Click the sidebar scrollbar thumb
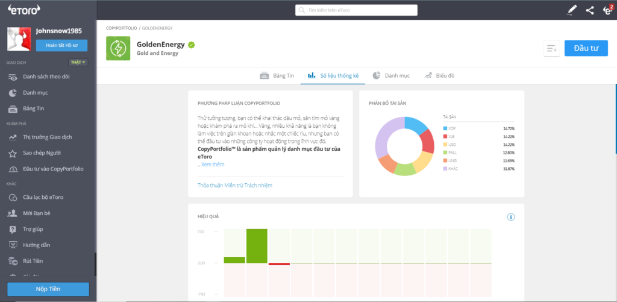The width and height of the screenshot is (617, 302). point(95,265)
